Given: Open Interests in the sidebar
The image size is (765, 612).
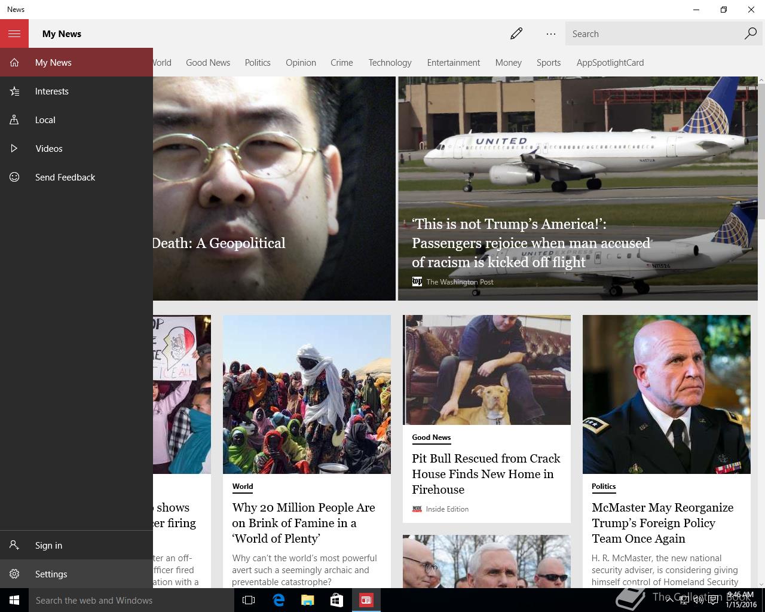Looking at the screenshot, I should [76, 91].
